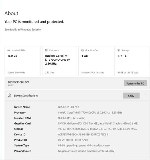Image resolution: width=150 pixels, height=160 pixels.
Task: Click the 80WK model text
Action: [x=11, y=85]
